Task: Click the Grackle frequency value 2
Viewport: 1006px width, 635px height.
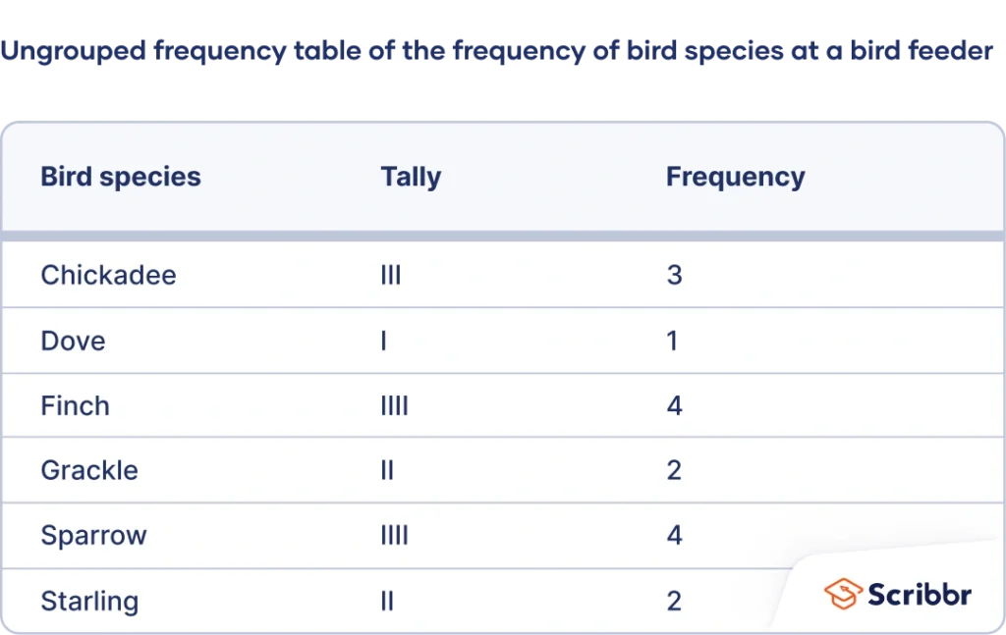Action: click(x=674, y=470)
